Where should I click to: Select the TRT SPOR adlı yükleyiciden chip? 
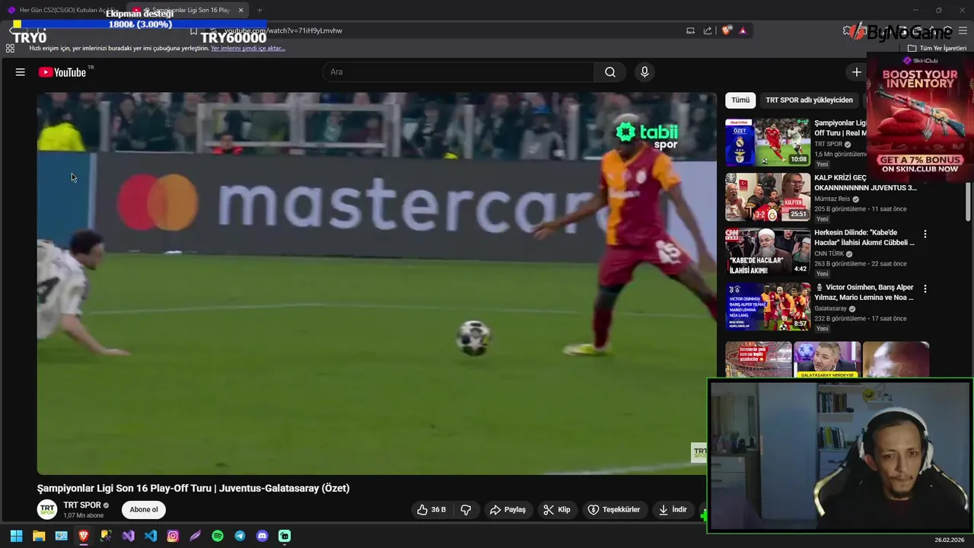click(809, 100)
